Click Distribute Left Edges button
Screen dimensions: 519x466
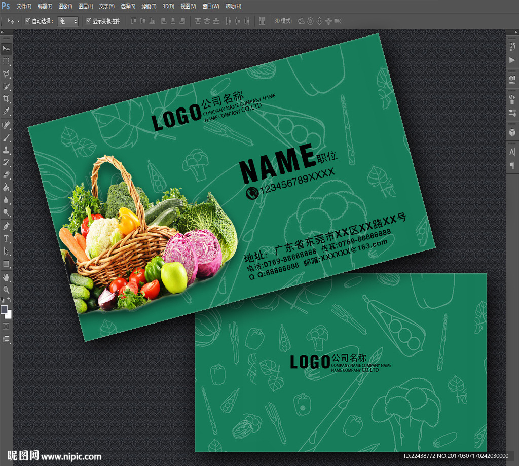[228, 21]
